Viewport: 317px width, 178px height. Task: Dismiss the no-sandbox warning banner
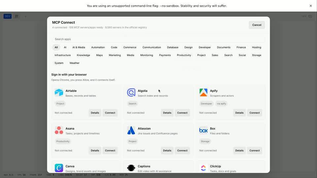(311, 6)
